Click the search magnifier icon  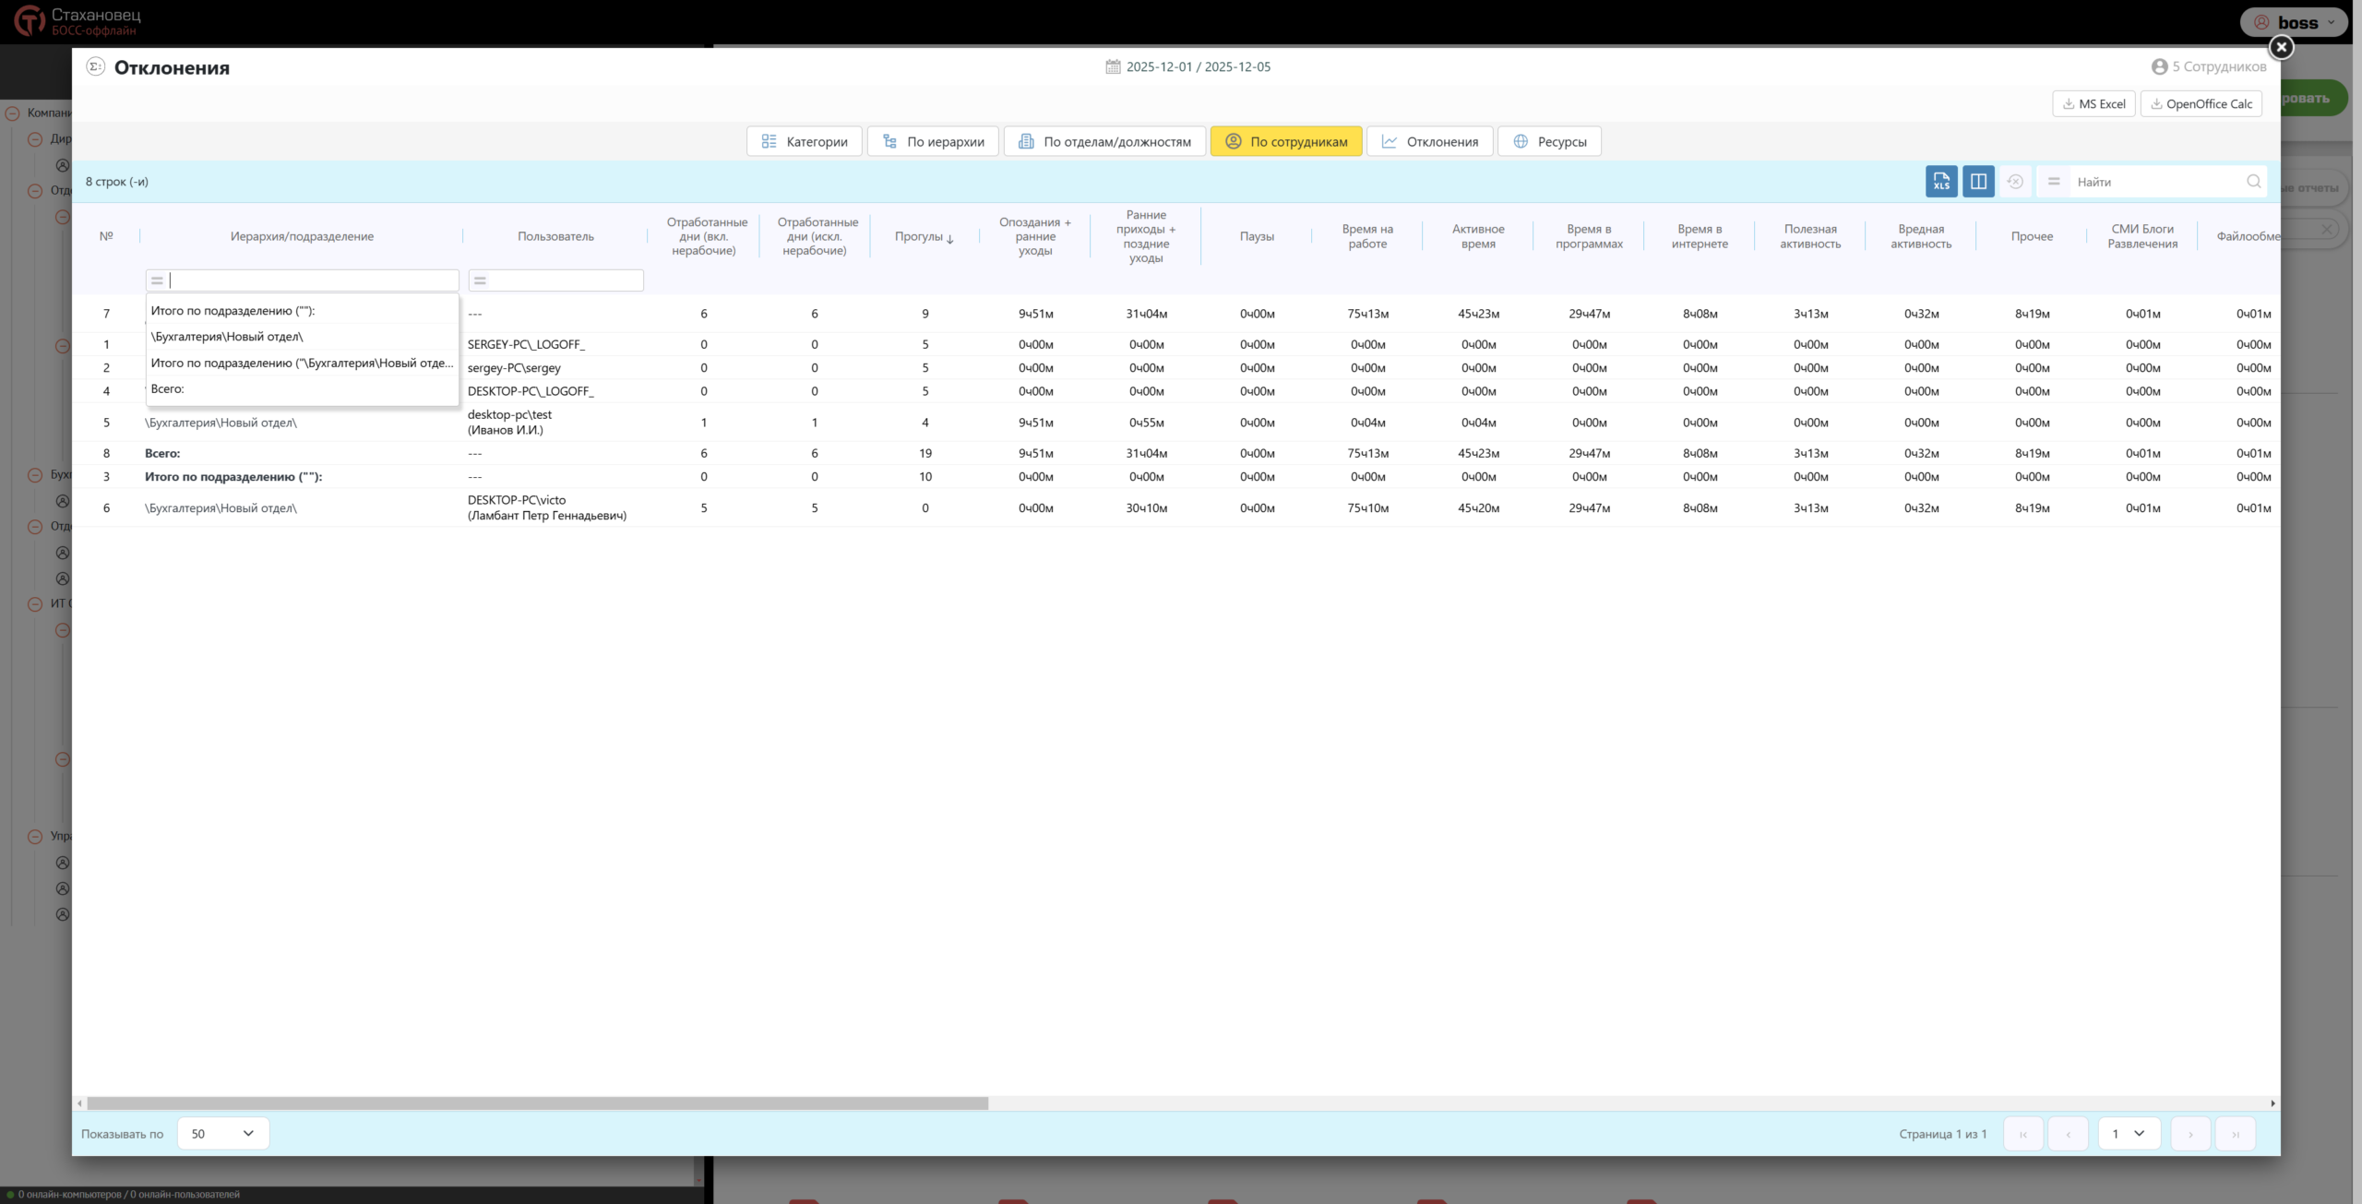coord(2253,182)
